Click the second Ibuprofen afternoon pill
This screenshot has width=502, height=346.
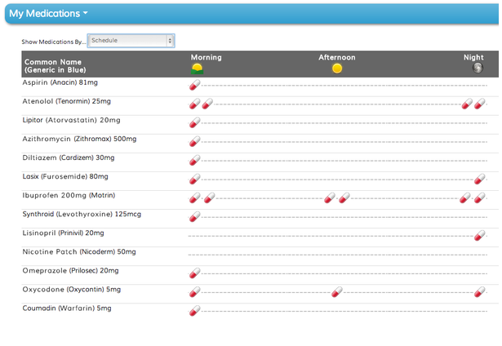click(344, 198)
